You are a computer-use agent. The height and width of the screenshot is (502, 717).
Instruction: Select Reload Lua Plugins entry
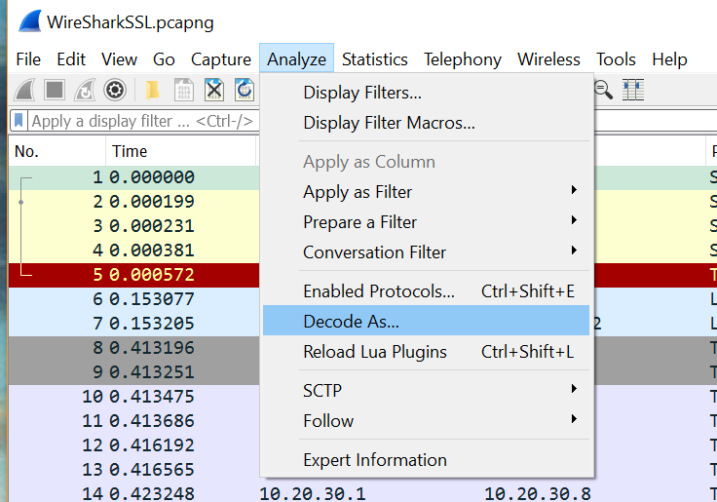pos(426,352)
